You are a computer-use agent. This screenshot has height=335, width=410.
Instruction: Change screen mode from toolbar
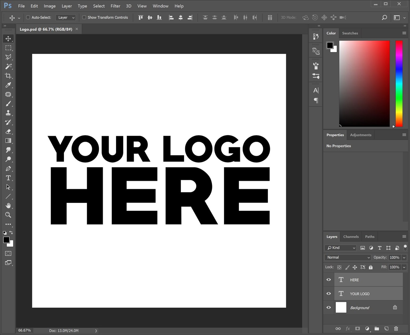coord(8,263)
